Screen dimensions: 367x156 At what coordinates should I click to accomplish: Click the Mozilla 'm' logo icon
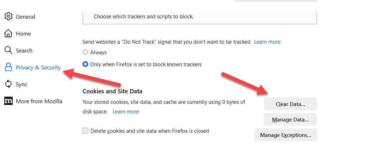[8, 101]
